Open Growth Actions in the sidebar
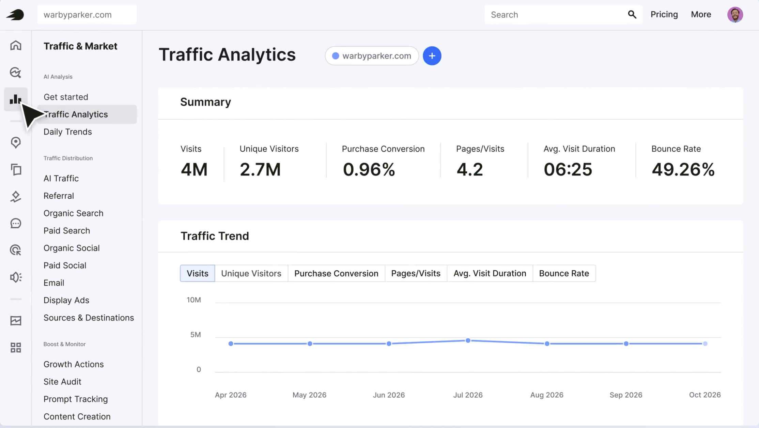This screenshot has height=428, width=759. coord(73,364)
